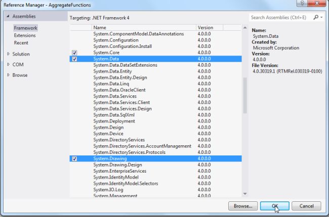Select the Extensions category
Image resolution: width=329 pixels, height=217 pixels.
tap(25, 35)
